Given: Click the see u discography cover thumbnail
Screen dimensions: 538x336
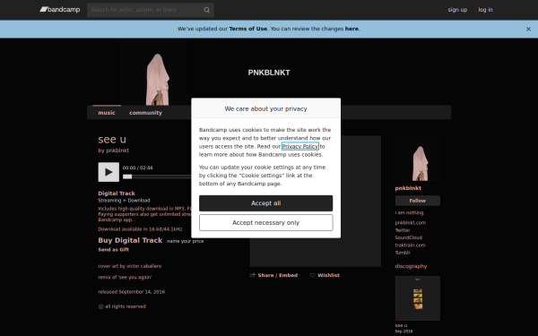Looking at the screenshot, I should point(418,298).
